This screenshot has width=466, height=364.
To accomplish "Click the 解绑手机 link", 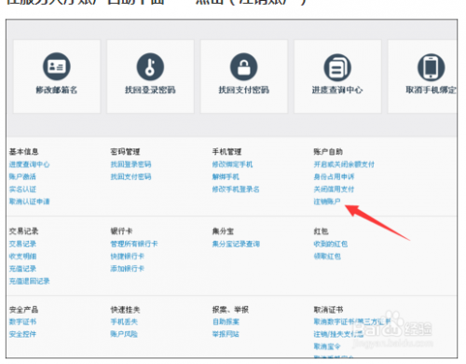I will [x=226, y=176].
